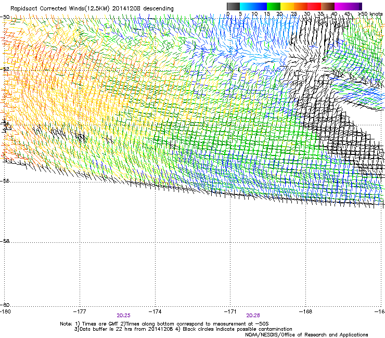Viewport: 385px width, 338px height.
Task: Click the purple '20:26' time label
Action: [253, 316]
